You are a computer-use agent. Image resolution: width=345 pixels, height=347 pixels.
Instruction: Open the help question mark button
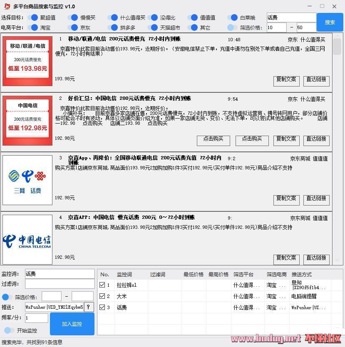(x=88, y=307)
